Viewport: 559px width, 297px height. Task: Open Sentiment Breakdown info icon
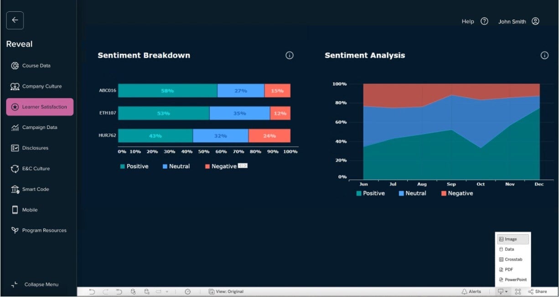(290, 56)
